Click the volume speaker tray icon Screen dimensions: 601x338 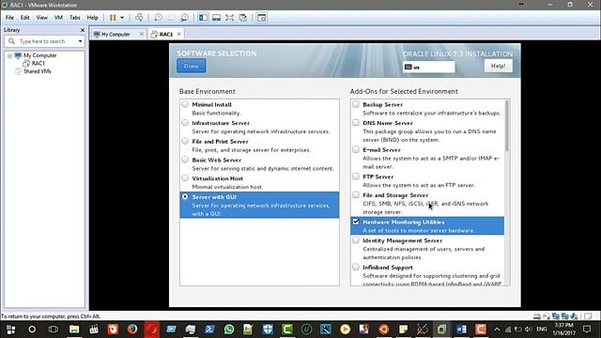[x=529, y=330]
